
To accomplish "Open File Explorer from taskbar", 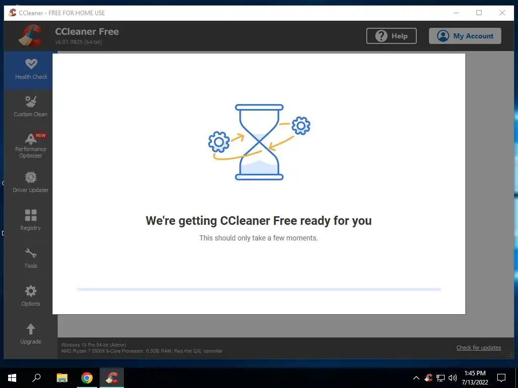I will point(62,378).
